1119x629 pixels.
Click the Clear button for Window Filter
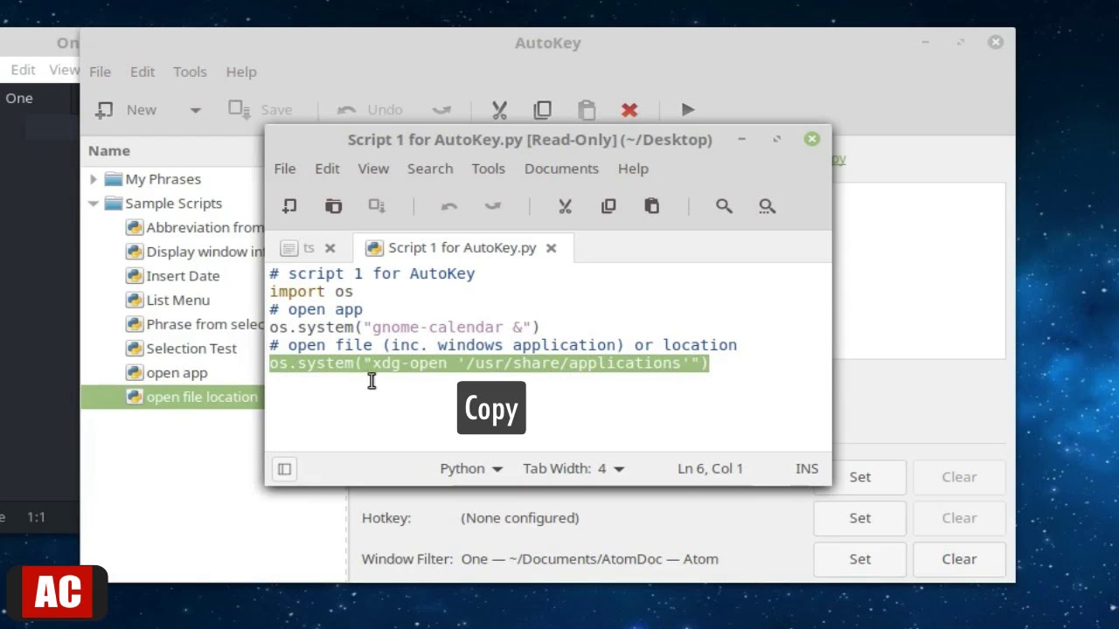[959, 559]
